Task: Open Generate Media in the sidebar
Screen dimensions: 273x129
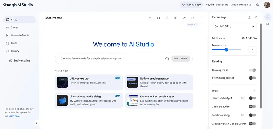Action: (x=19, y=35)
